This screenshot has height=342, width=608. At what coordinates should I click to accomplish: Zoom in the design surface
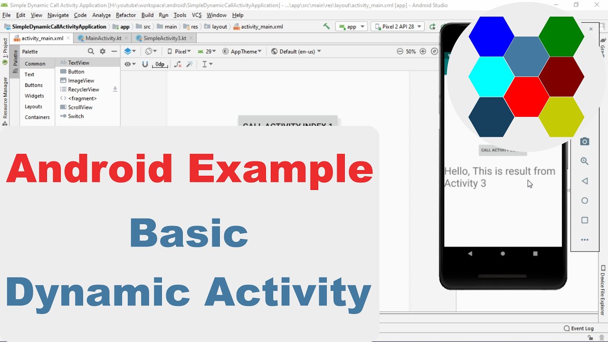(x=423, y=51)
